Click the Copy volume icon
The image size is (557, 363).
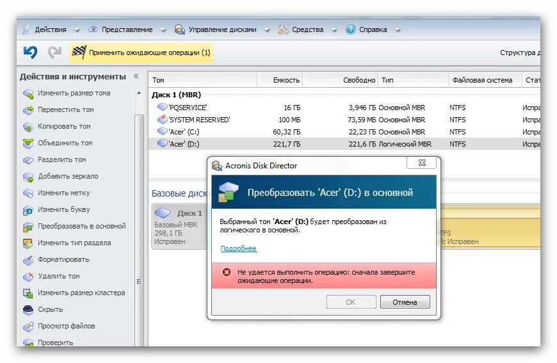tap(28, 127)
